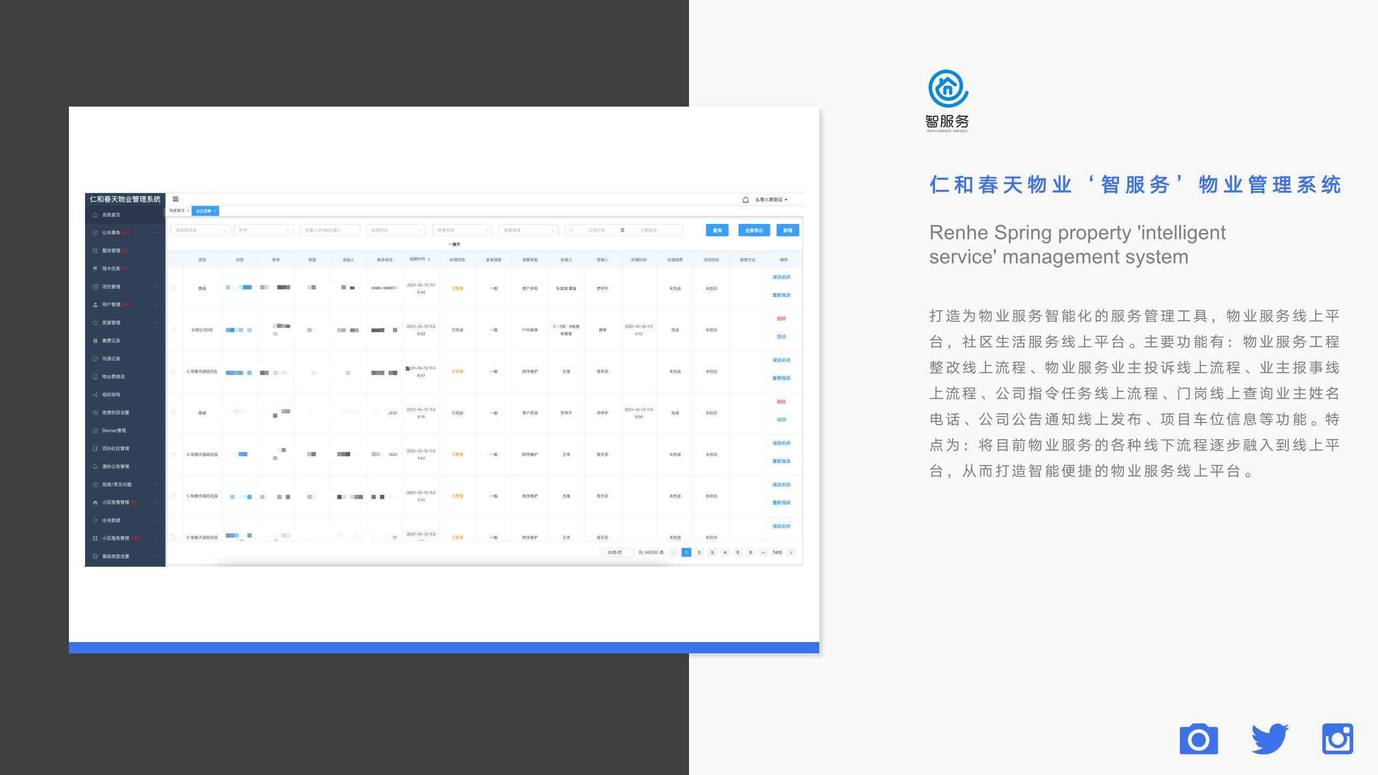
Task: Open the 请选择项目 project dropdown
Action: pyautogui.click(x=200, y=230)
